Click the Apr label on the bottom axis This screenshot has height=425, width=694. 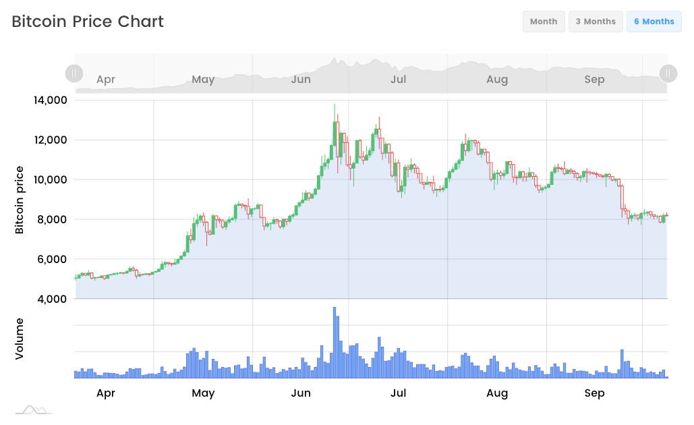tap(105, 393)
